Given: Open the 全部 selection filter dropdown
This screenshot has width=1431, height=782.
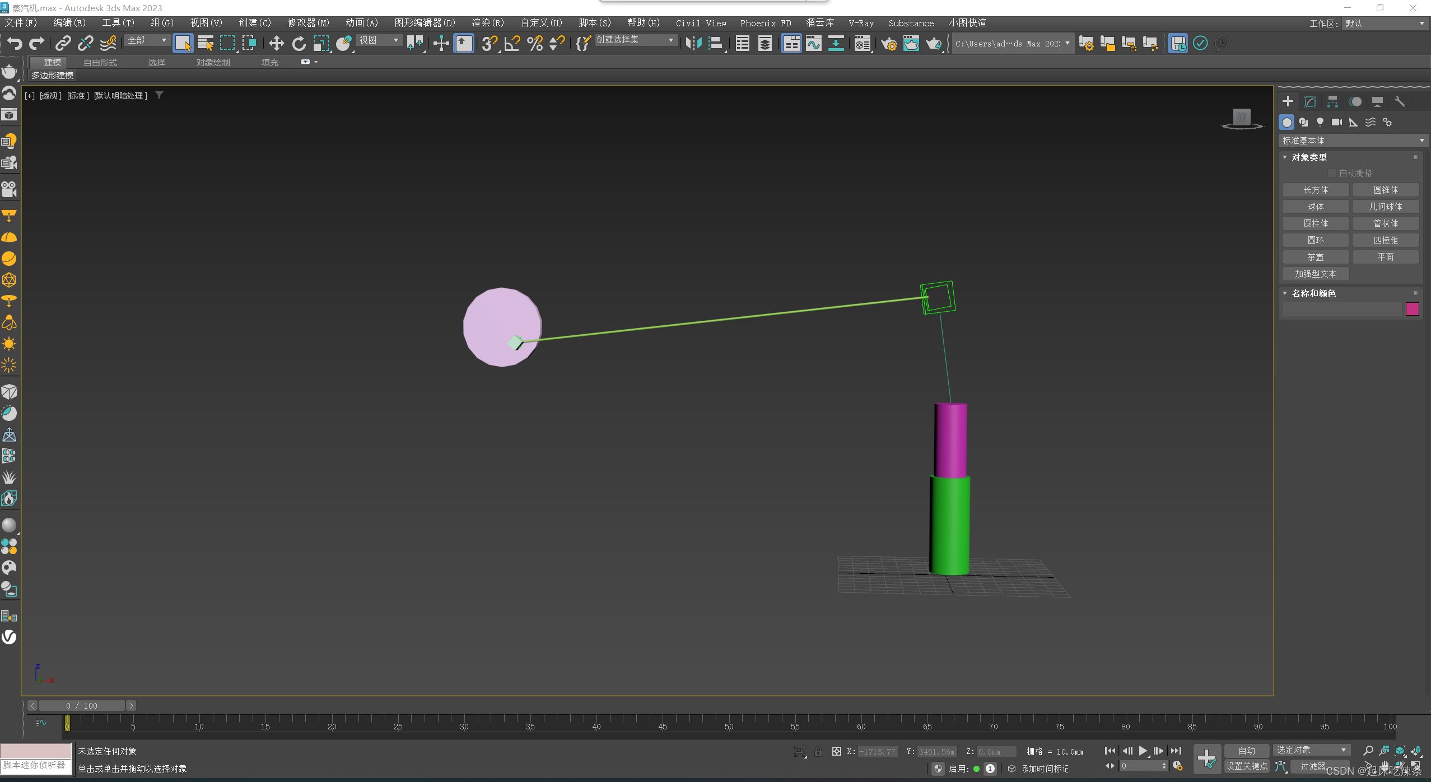Looking at the screenshot, I should (x=147, y=40).
